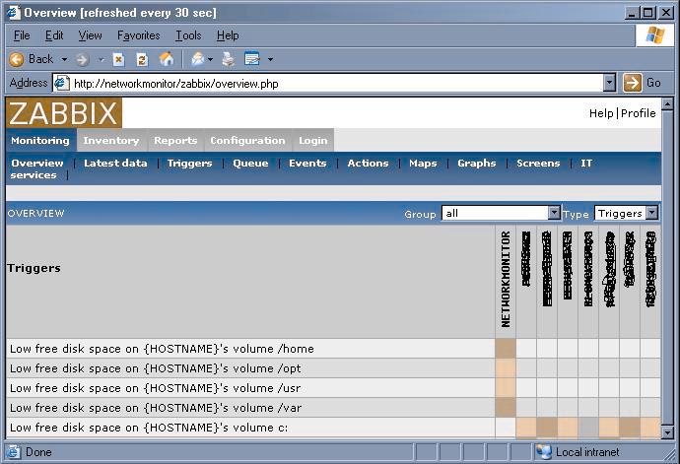Go back with the Back arrow button
This screenshot has width=680, height=464.
tap(31, 59)
